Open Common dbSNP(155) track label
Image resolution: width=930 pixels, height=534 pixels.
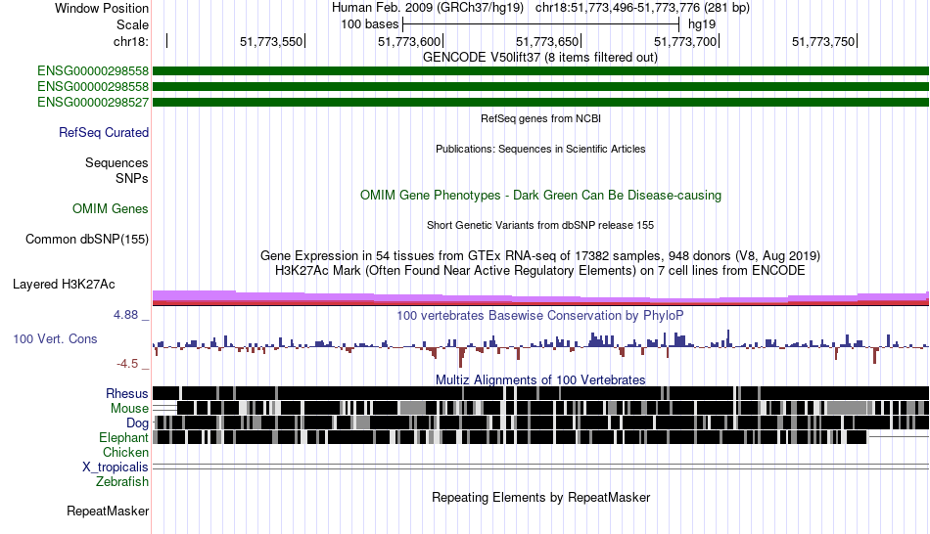87,240
